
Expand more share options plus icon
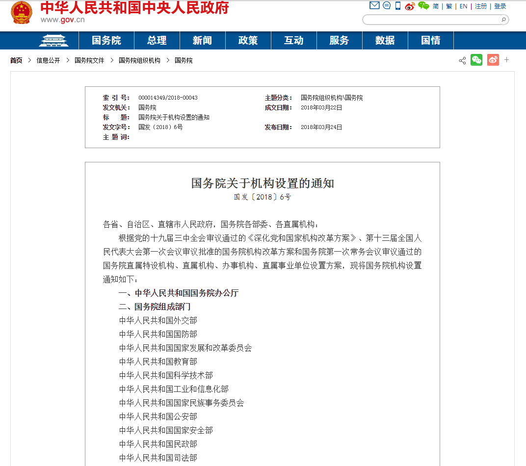(x=506, y=60)
